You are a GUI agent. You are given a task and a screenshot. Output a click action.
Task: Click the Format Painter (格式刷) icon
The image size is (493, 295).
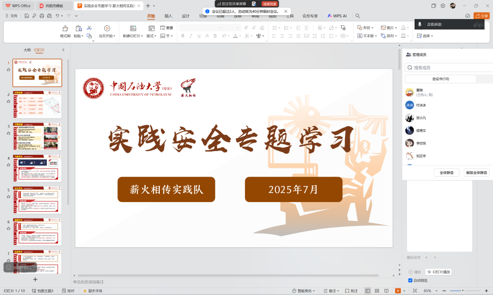65,29
